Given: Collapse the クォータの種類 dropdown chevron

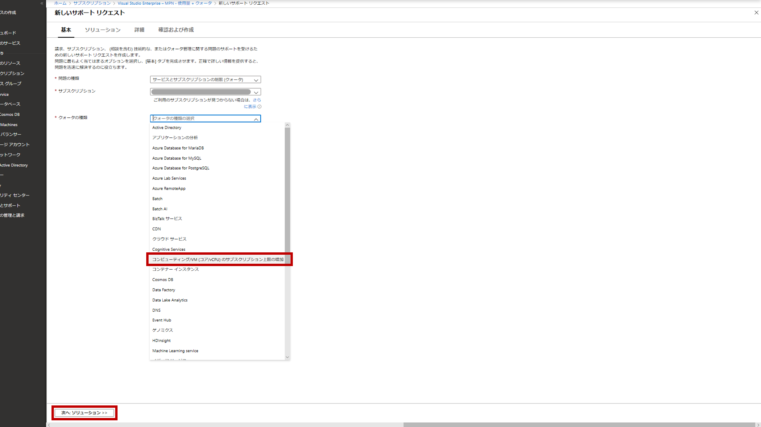Looking at the screenshot, I should coord(256,119).
